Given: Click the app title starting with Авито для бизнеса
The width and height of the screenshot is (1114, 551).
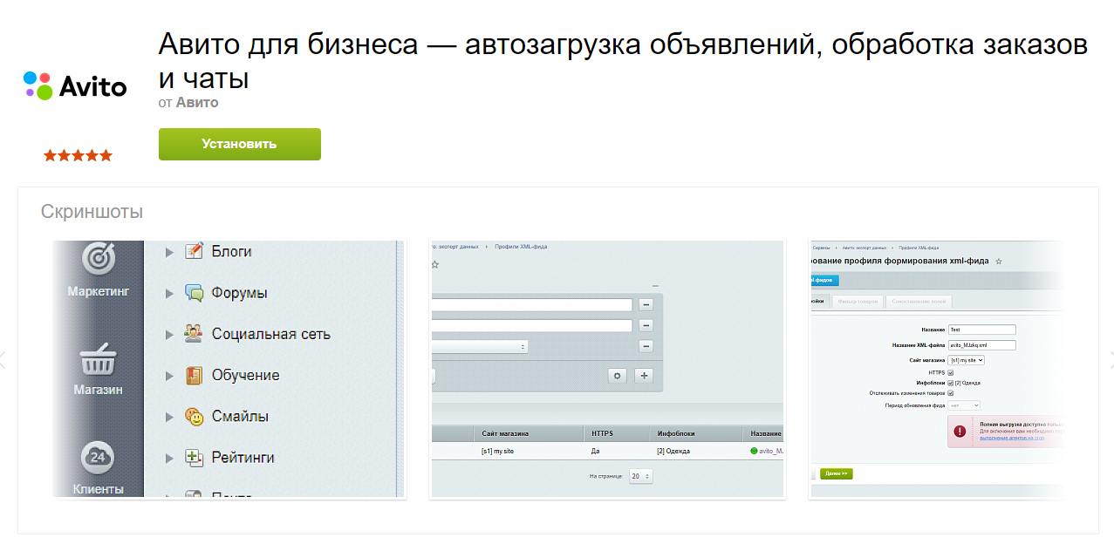Looking at the screenshot, I should (x=623, y=61).
